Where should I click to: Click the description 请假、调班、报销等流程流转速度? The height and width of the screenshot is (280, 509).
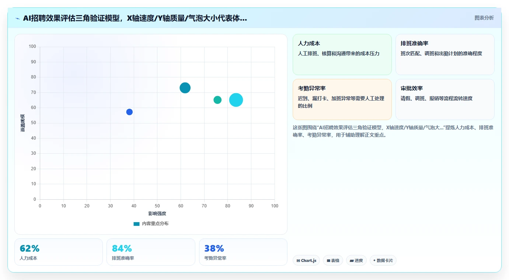(436, 98)
